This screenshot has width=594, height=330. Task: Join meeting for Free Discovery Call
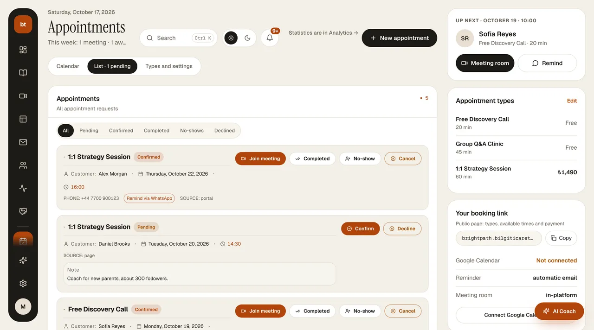click(260, 311)
